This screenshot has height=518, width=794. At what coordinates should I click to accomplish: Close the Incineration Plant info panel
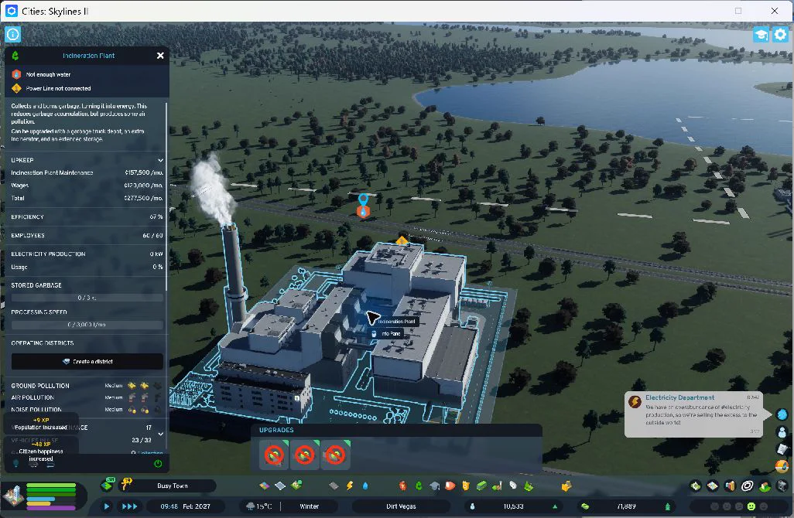point(160,56)
